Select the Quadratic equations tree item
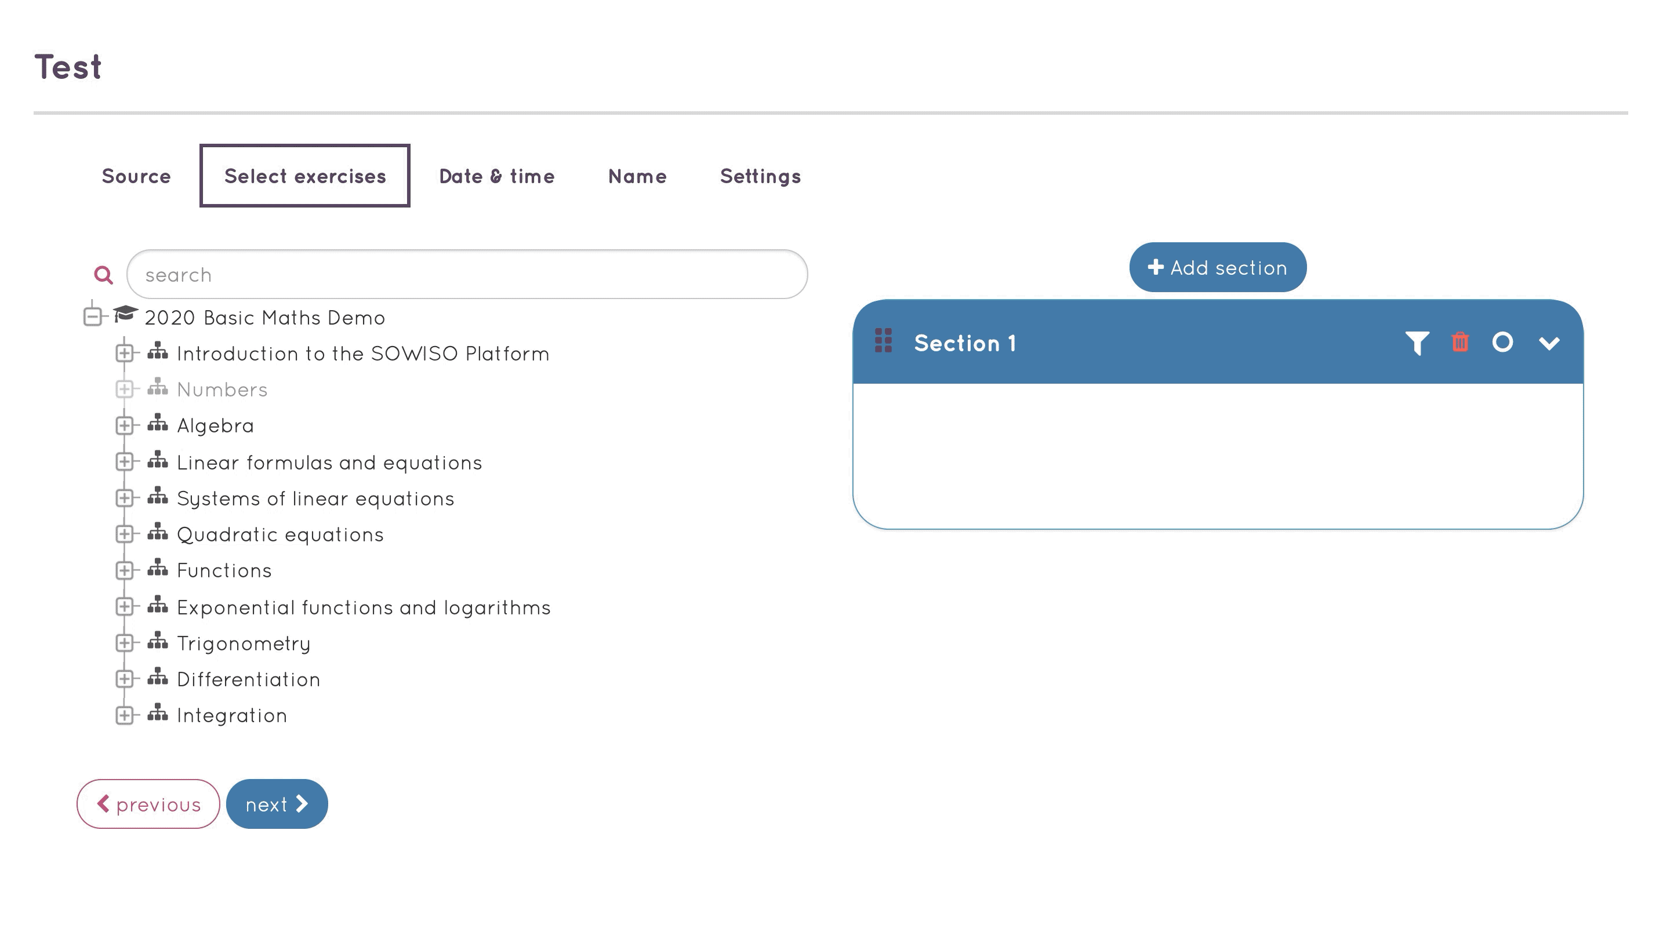Screen dimensions: 1670x939 pos(280,534)
